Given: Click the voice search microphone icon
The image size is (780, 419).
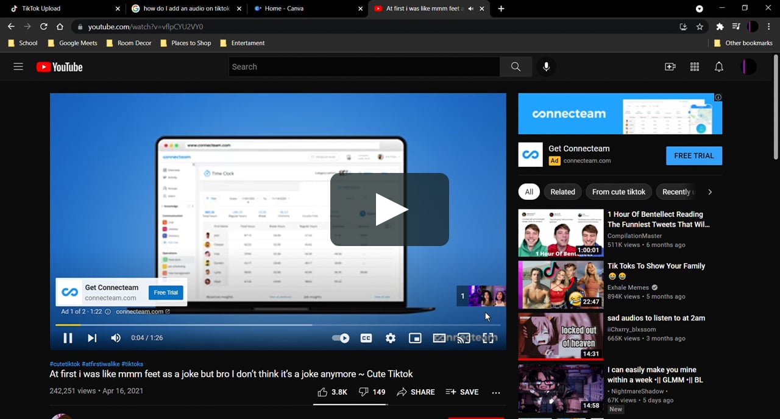Looking at the screenshot, I should point(546,67).
